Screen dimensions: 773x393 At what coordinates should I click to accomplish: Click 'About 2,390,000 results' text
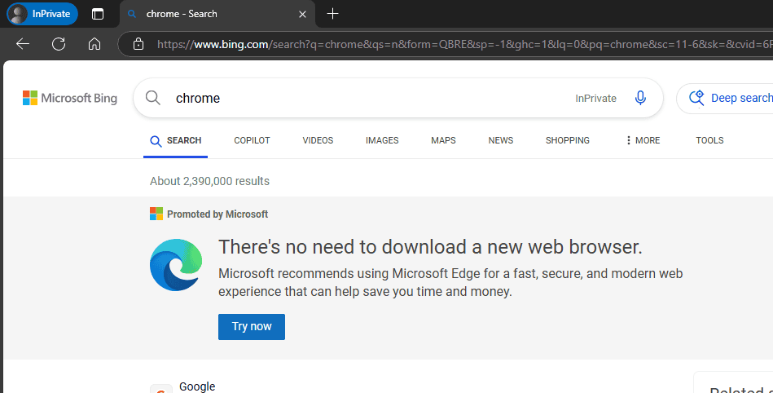pyautogui.click(x=209, y=181)
